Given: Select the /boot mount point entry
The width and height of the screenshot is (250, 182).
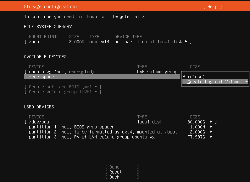Looking at the screenshot, I should [35, 42].
